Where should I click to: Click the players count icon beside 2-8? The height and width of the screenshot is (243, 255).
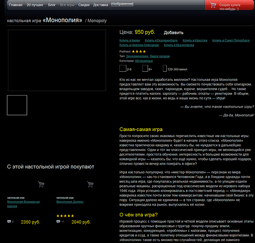pos(123,68)
